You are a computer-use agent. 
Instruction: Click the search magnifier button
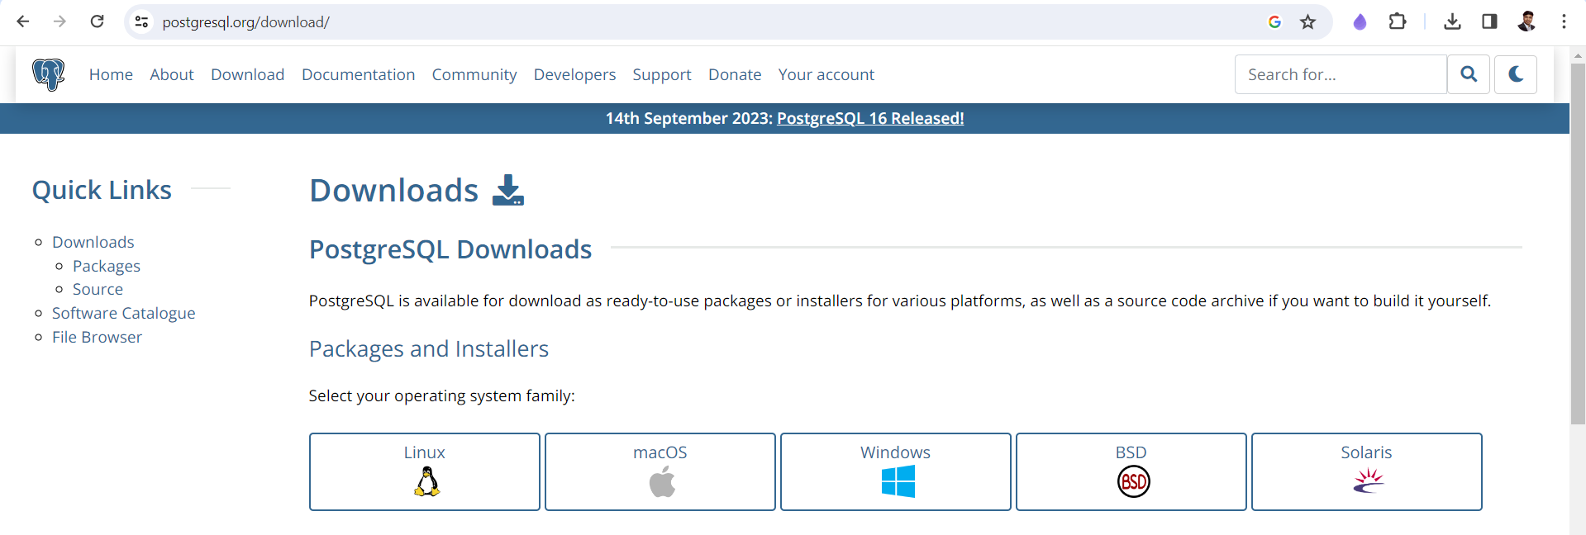1468,74
